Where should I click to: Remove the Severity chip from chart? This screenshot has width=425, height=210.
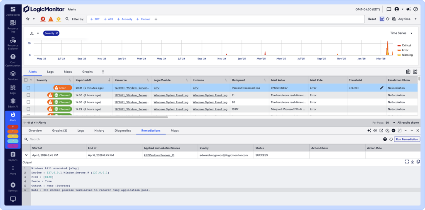click(x=57, y=33)
